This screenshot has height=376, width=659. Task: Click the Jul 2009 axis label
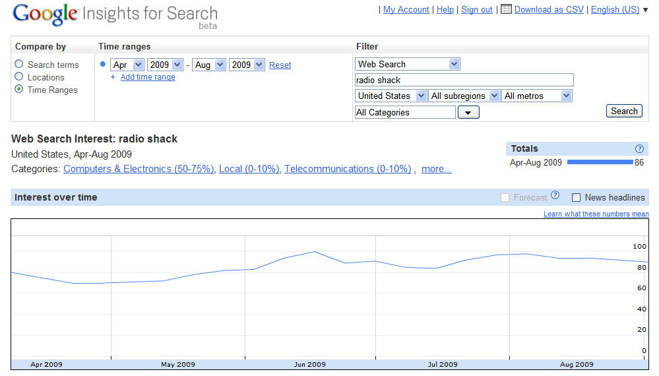[x=443, y=364]
